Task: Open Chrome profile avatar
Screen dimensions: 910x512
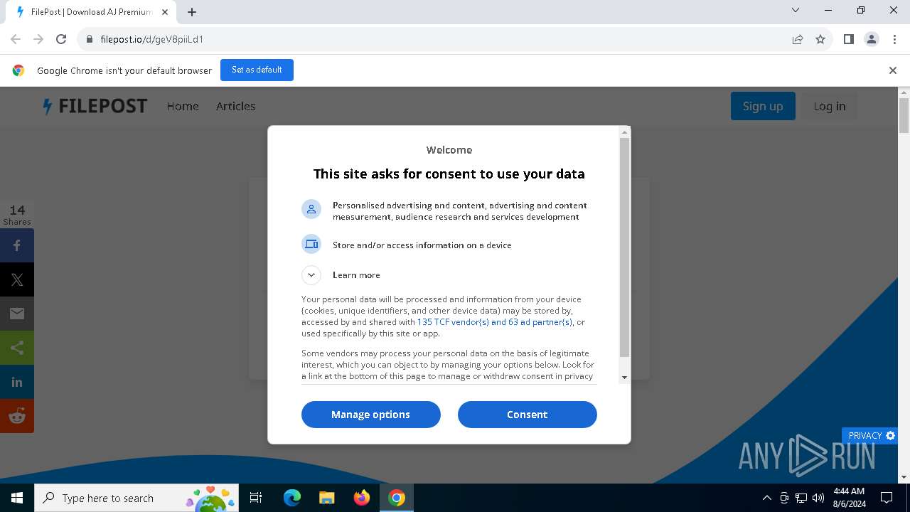Action: [872, 39]
